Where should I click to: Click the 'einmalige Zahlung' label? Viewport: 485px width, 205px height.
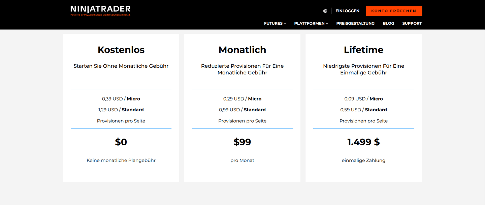[x=363, y=160]
